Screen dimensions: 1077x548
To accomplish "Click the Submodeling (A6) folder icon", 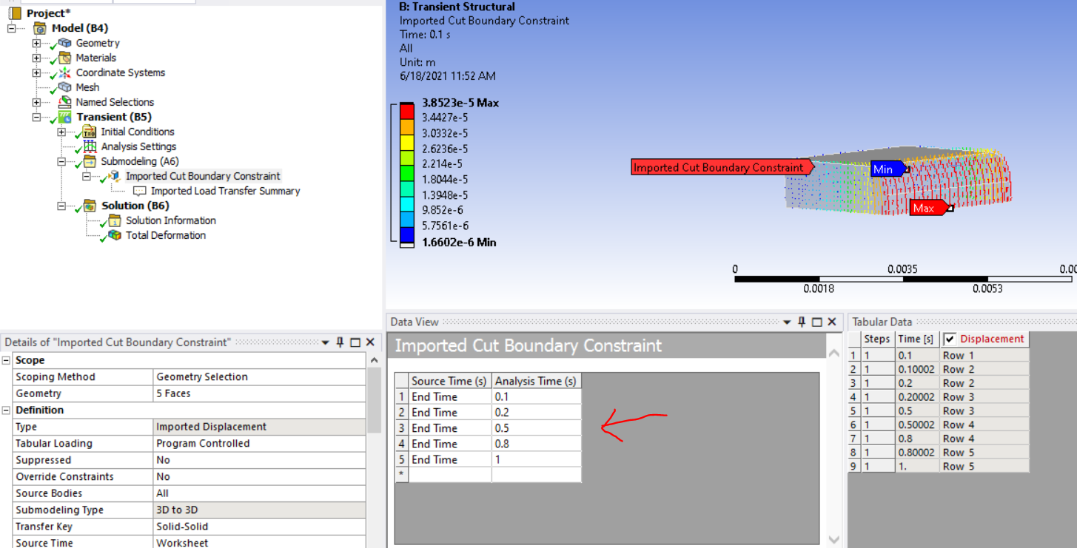I will [90, 161].
